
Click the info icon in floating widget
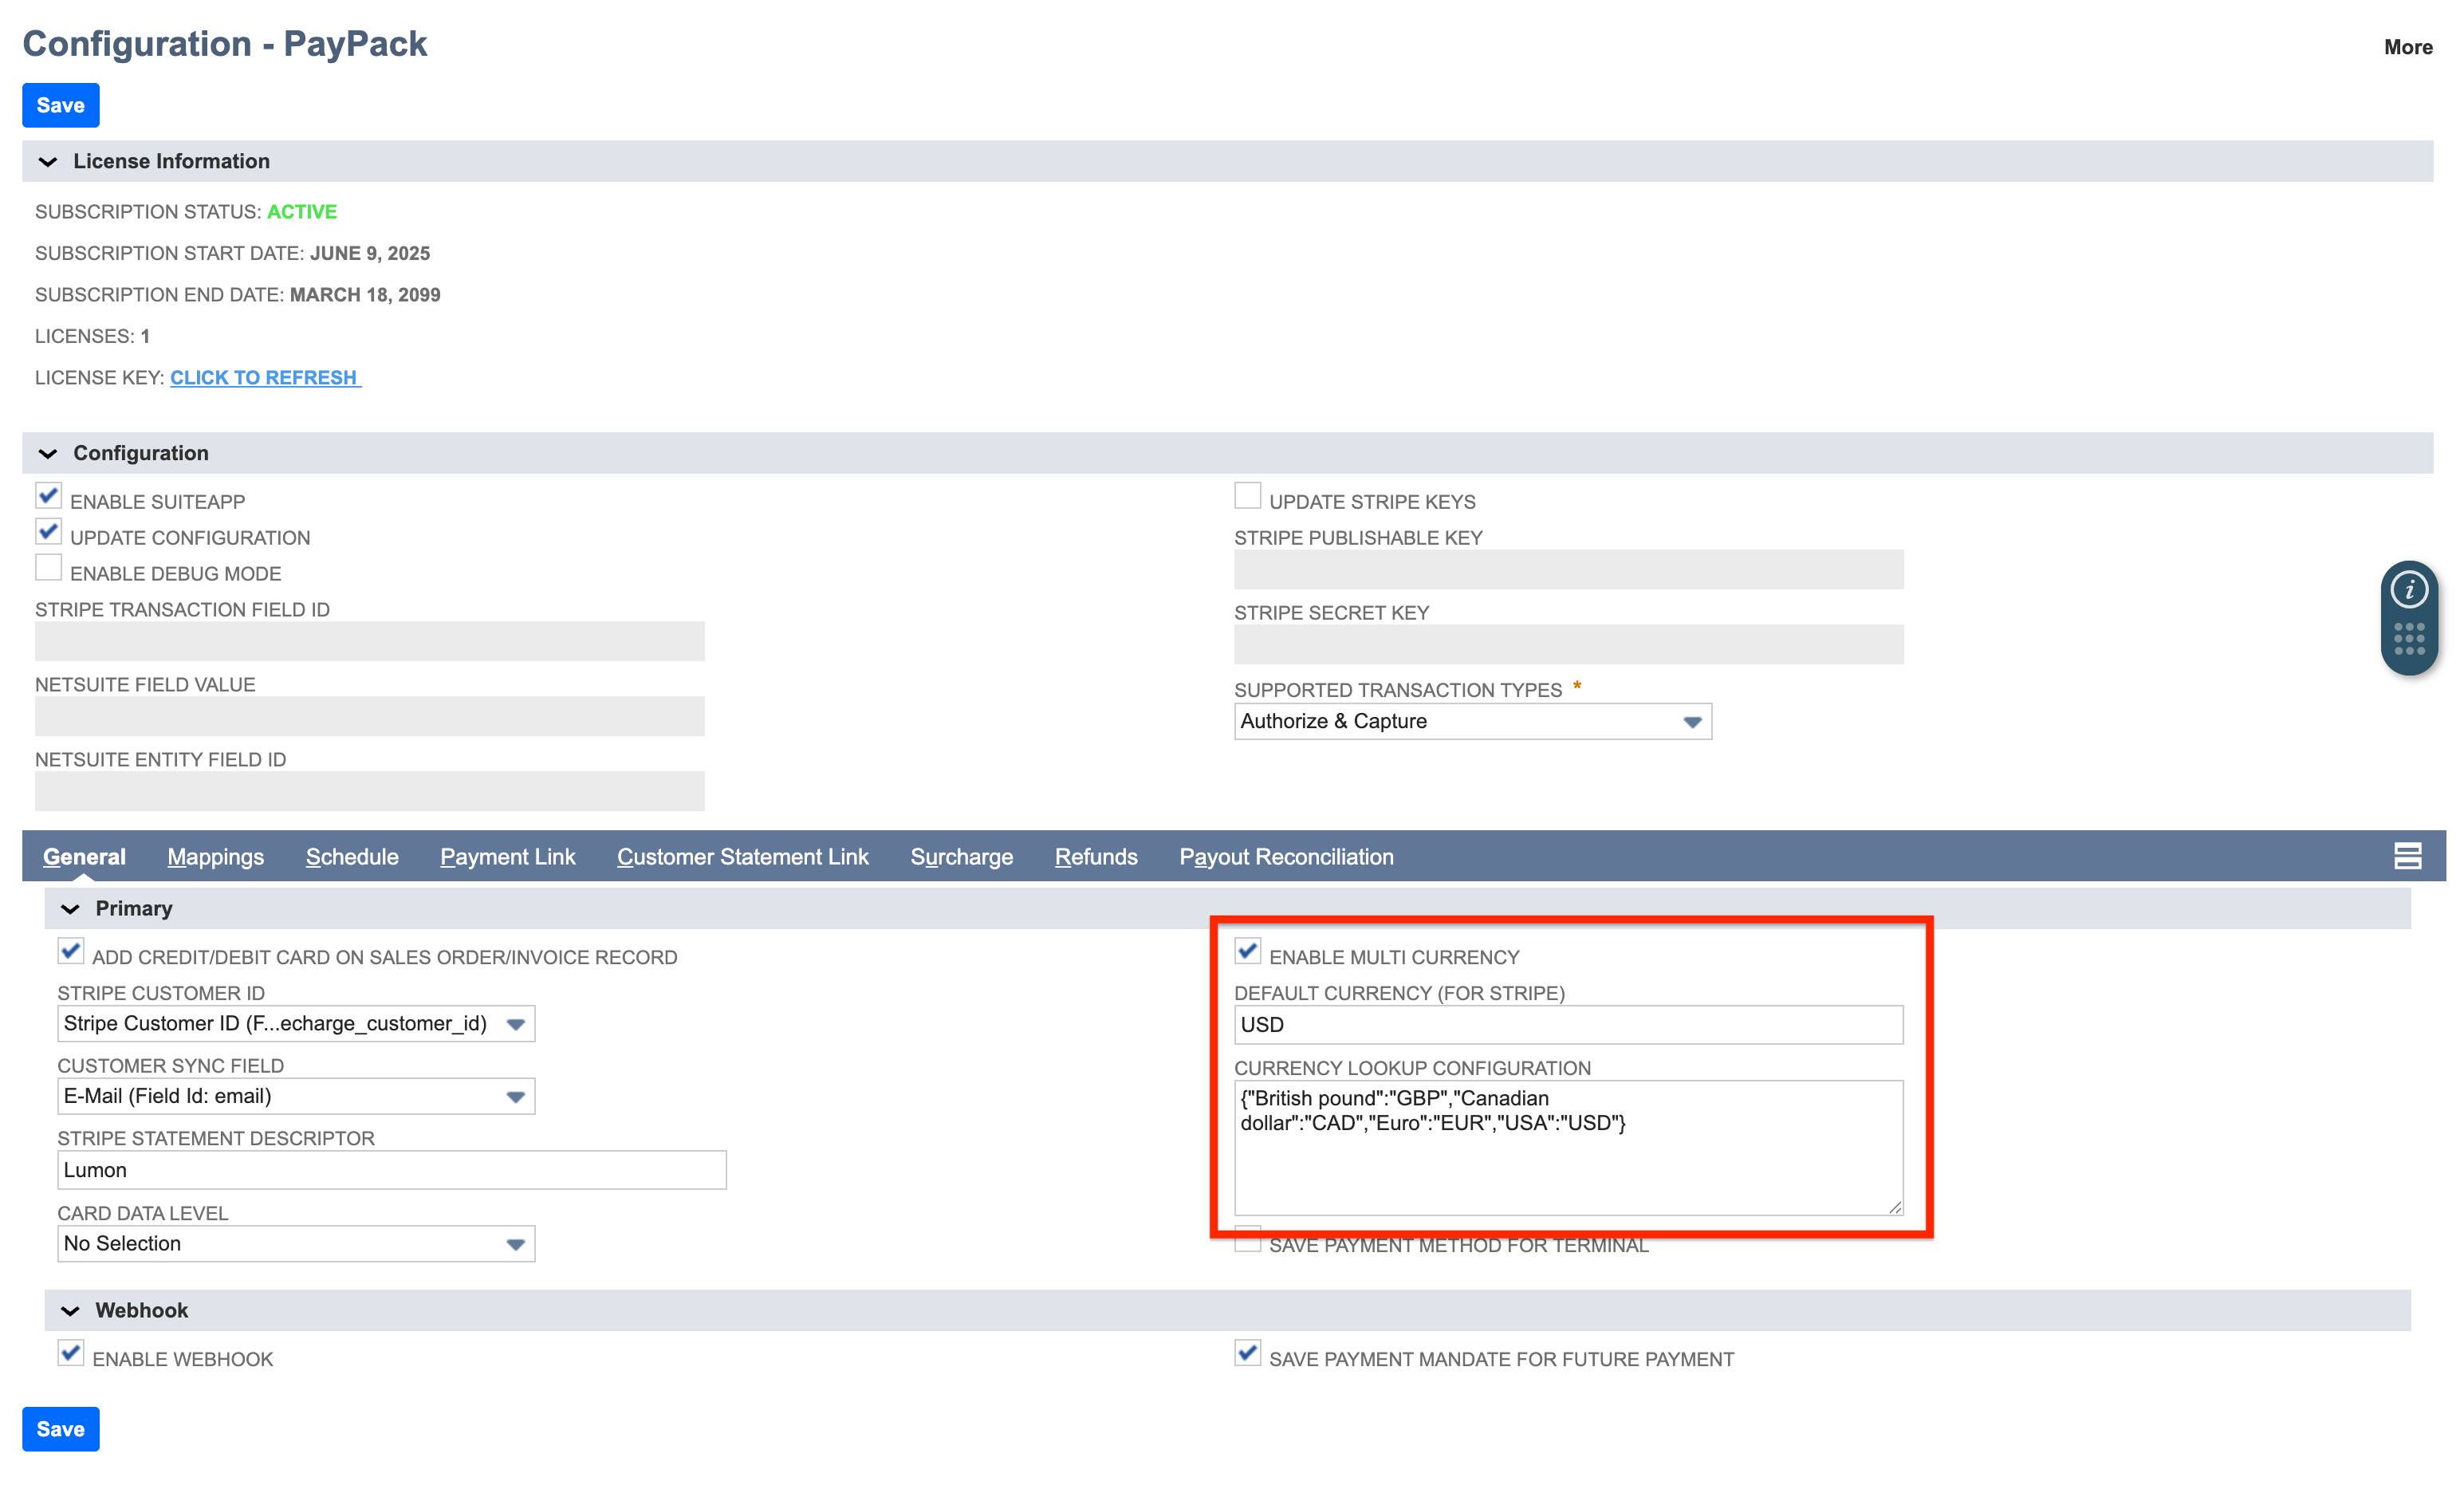point(2408,590)
